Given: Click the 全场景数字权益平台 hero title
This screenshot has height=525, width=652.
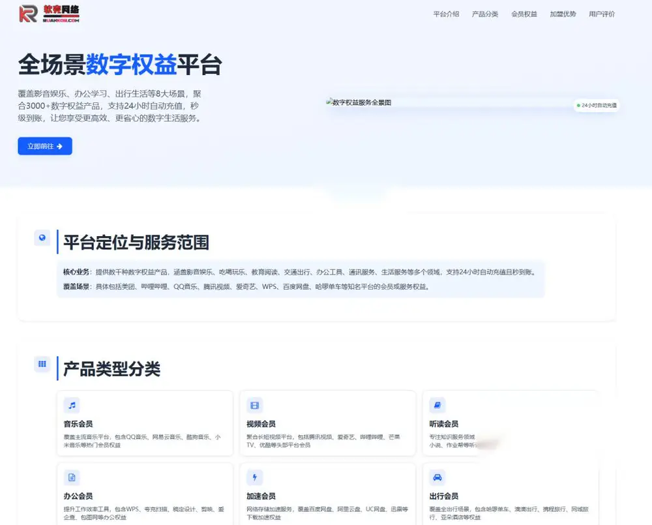Looking at the screenshot, I should (x=120, y=65).
